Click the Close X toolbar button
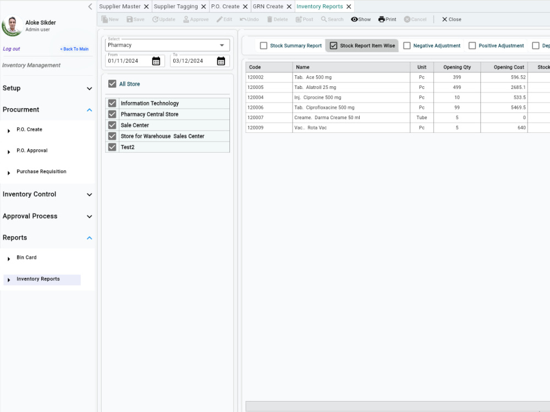Viewport: 550px width, 412px height. coord(452,19)
